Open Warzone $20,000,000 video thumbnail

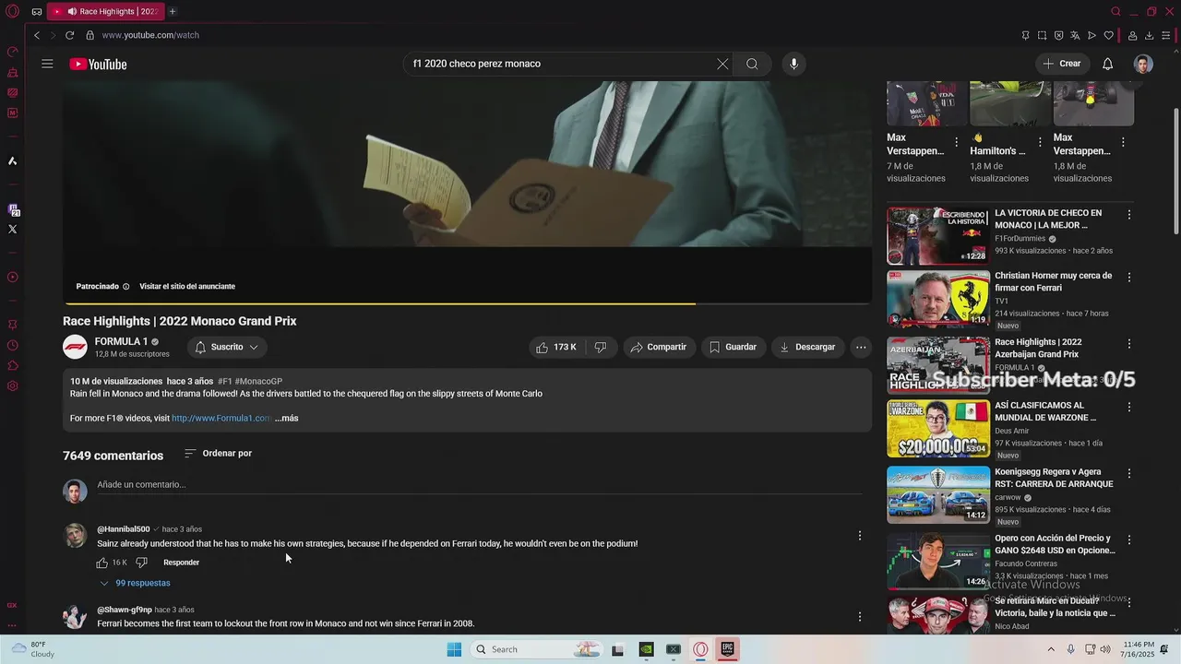click(x=938, y=429)
